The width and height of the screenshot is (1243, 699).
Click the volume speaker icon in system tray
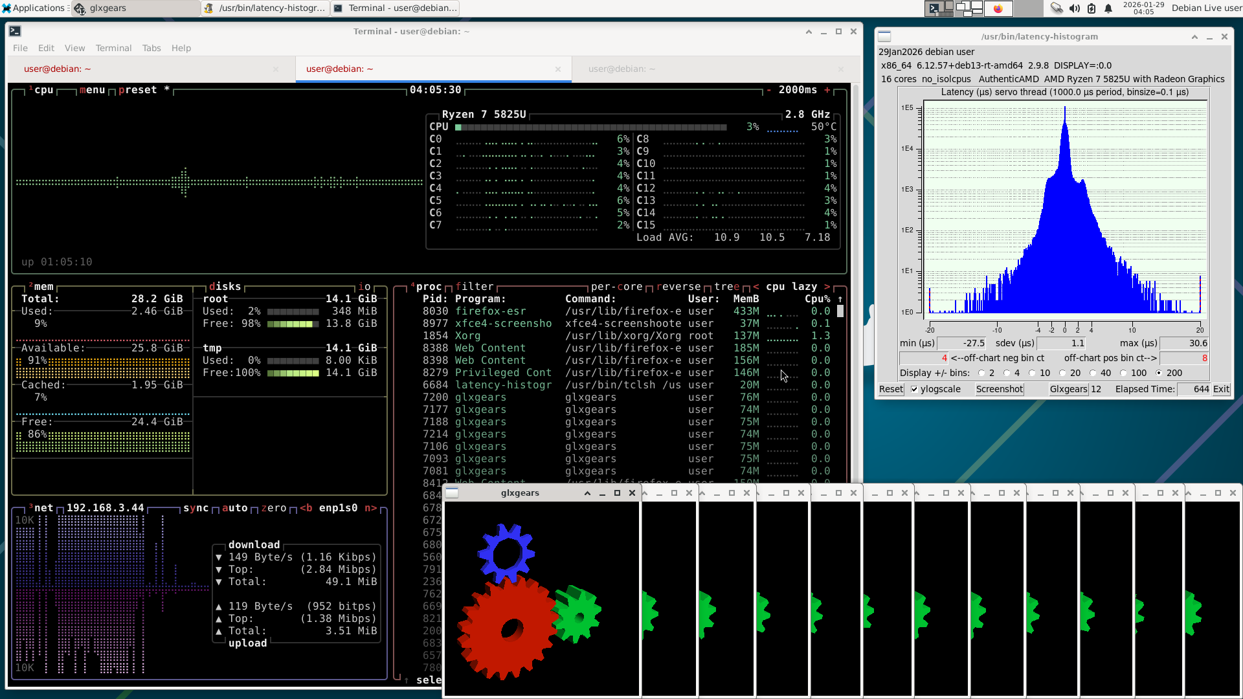(1075, 8)
